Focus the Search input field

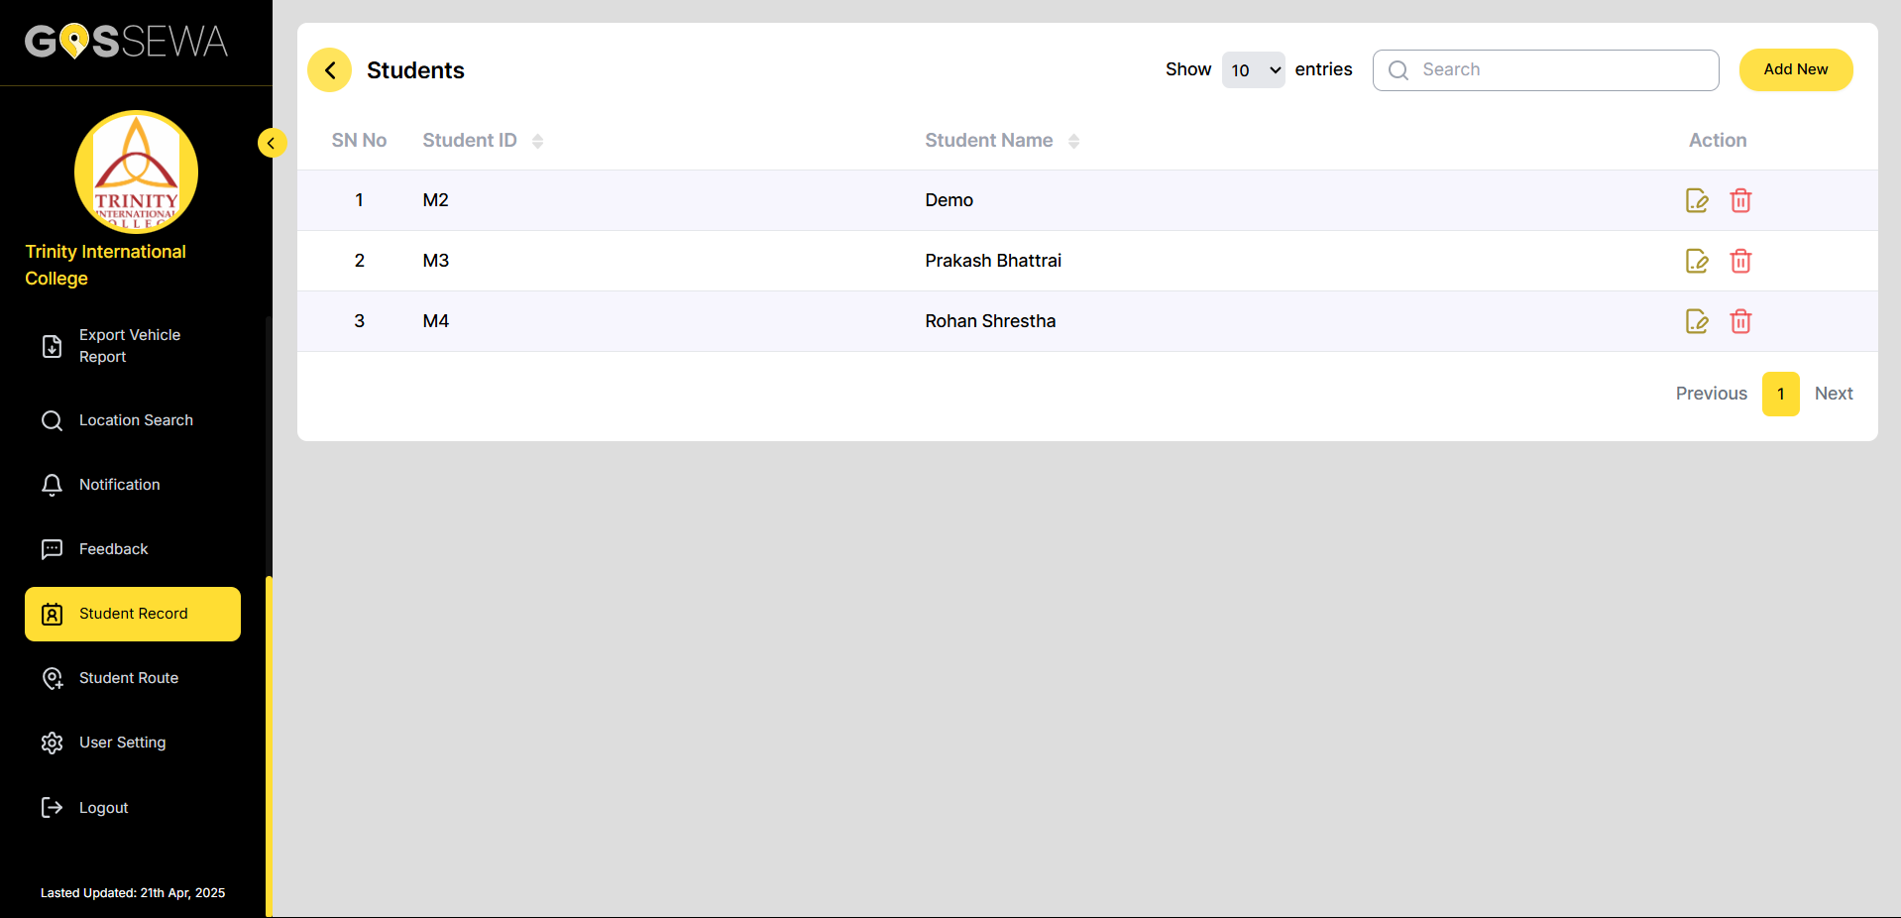1546,70
